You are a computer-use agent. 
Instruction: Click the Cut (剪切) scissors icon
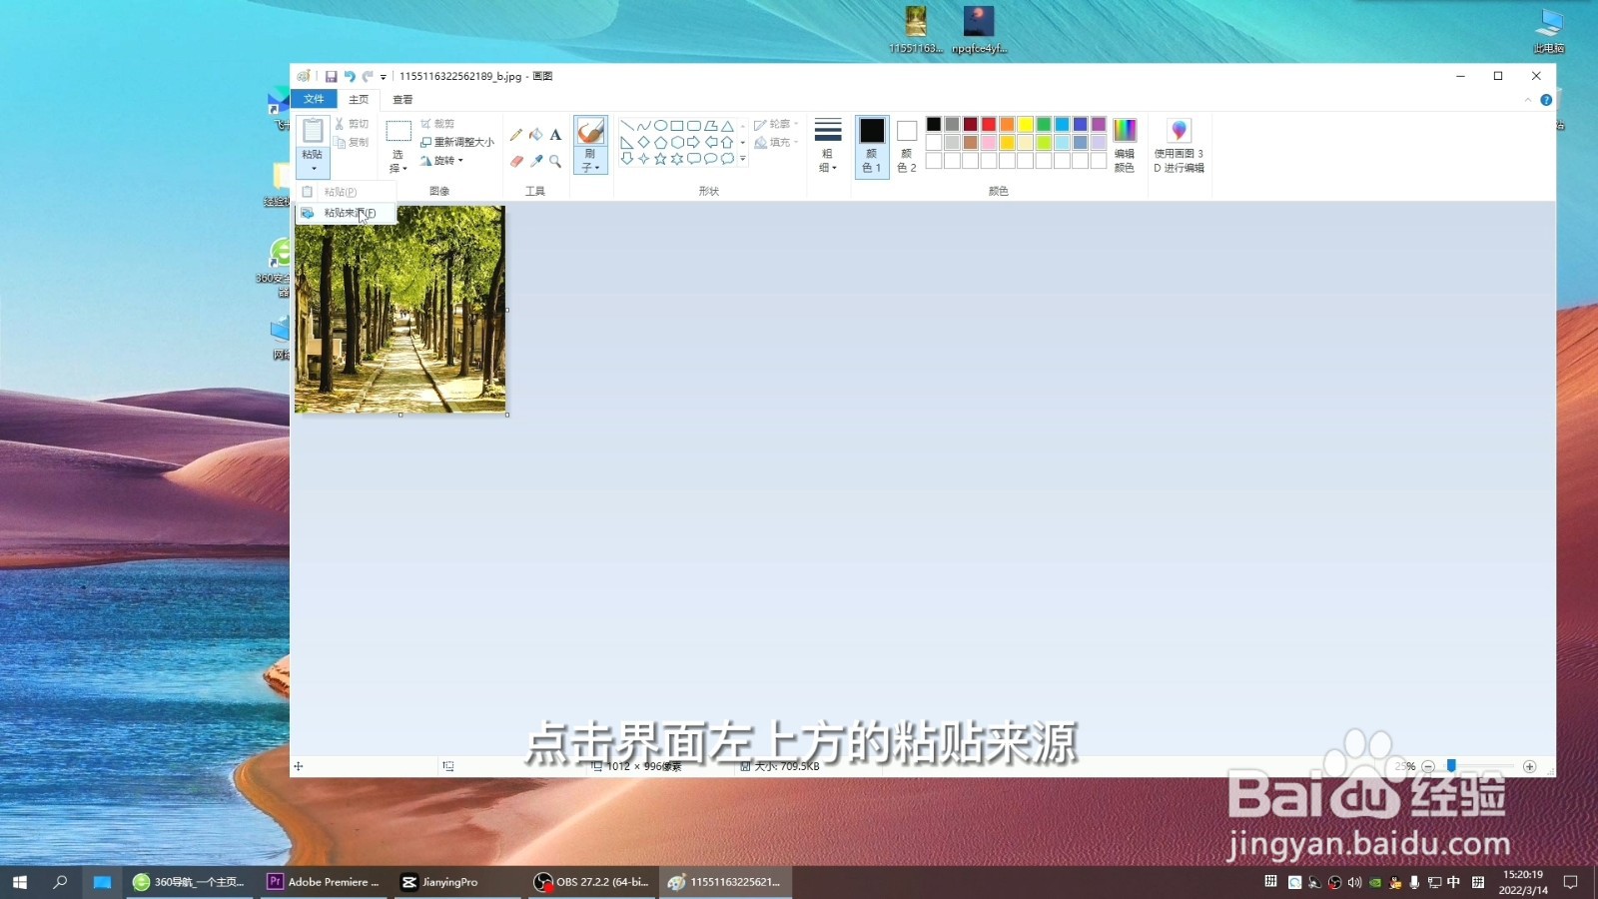[x=340, y=124]
